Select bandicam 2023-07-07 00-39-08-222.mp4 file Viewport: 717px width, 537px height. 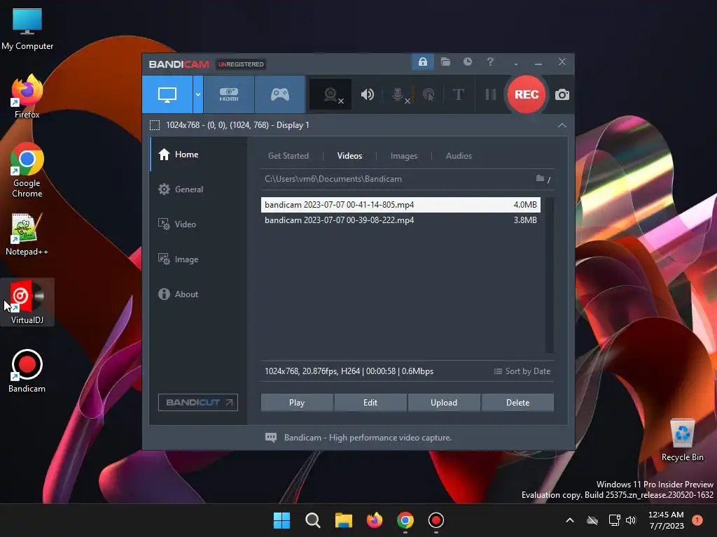tap(401, 220)
